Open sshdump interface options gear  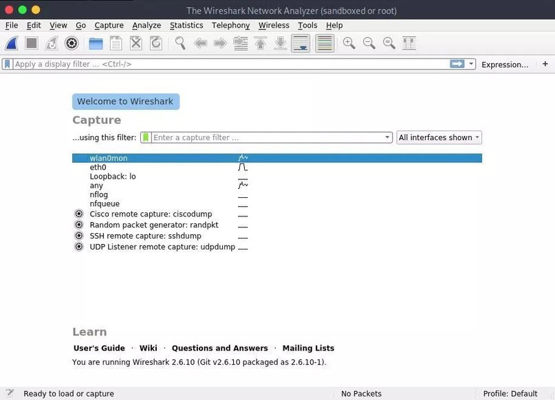(x=79, y=236)
